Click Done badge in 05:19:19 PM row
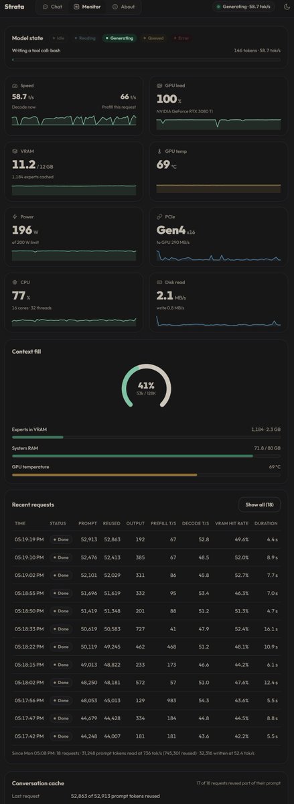294x804 pixels. coord(61,539)
